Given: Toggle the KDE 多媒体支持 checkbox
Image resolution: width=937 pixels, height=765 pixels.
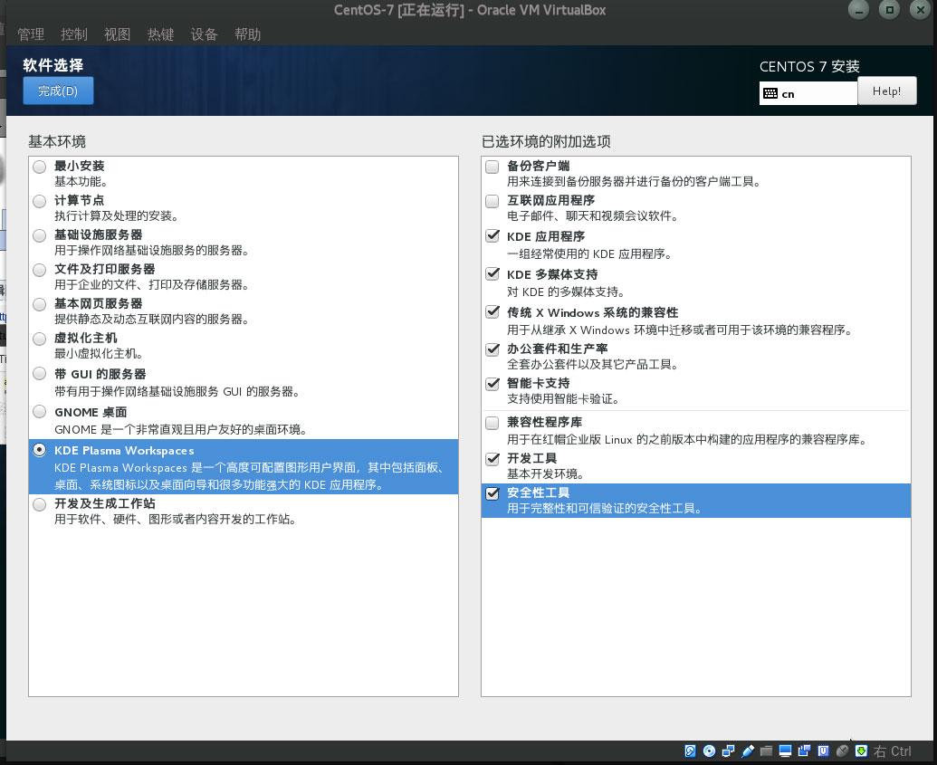Looking at the screenshot, I should click(492, 273).
